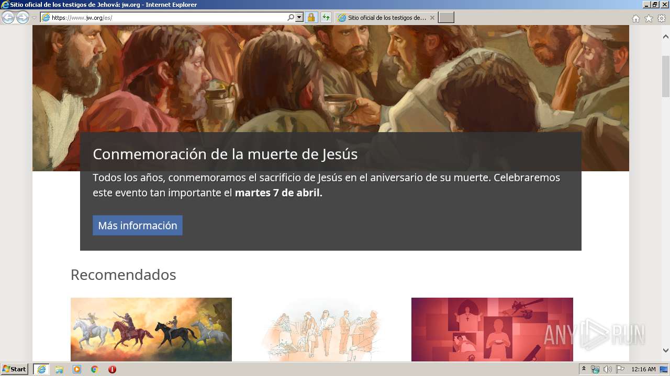Click the 'Más información' button
The image size is (670, 376).
138,226
